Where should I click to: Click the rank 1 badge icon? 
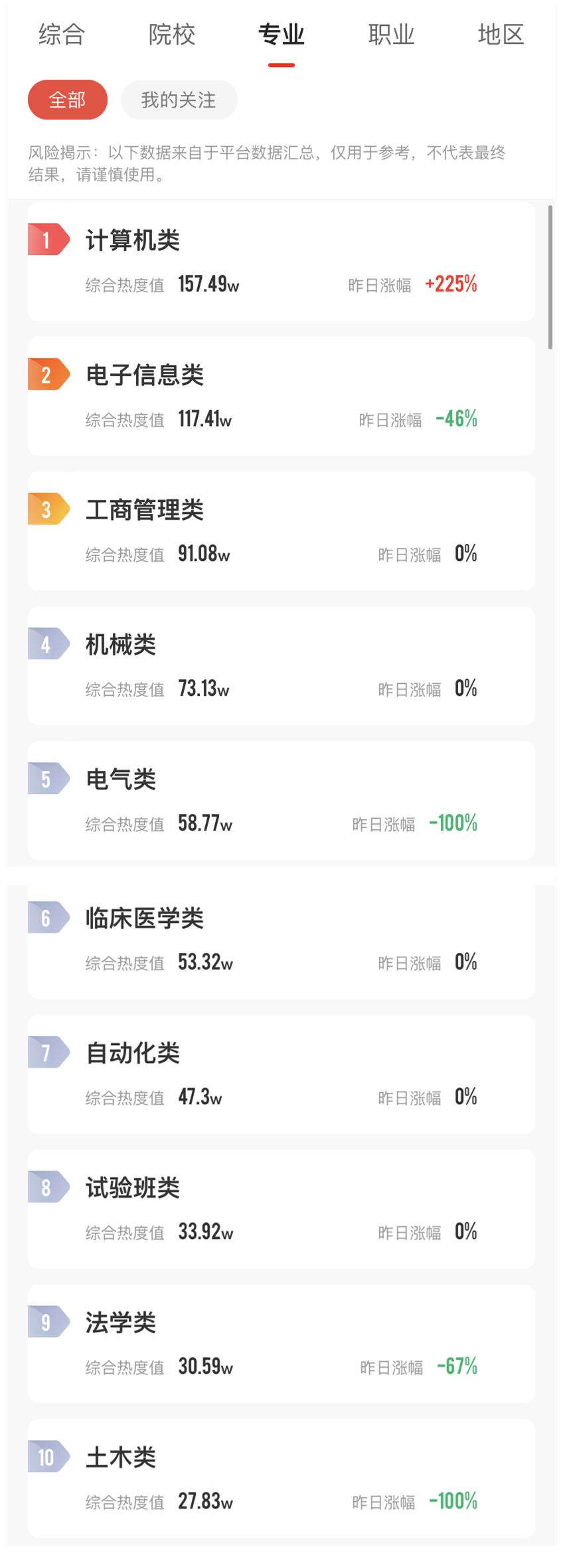(48, 240)
